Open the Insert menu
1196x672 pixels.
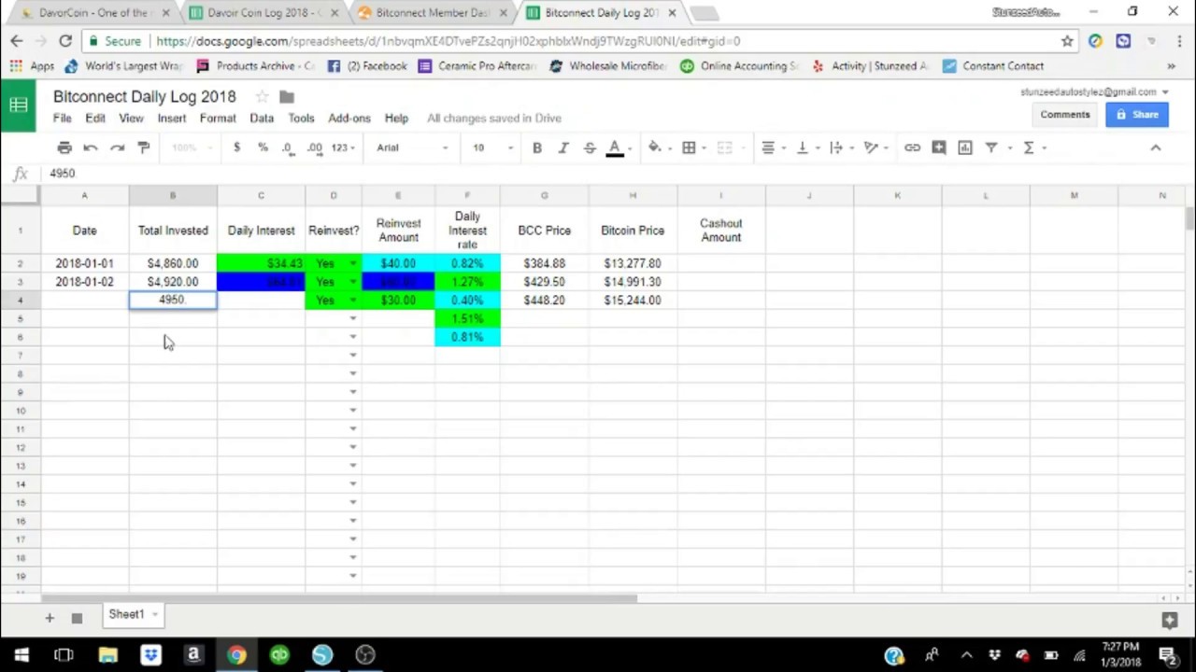click(x=172, y=119)
